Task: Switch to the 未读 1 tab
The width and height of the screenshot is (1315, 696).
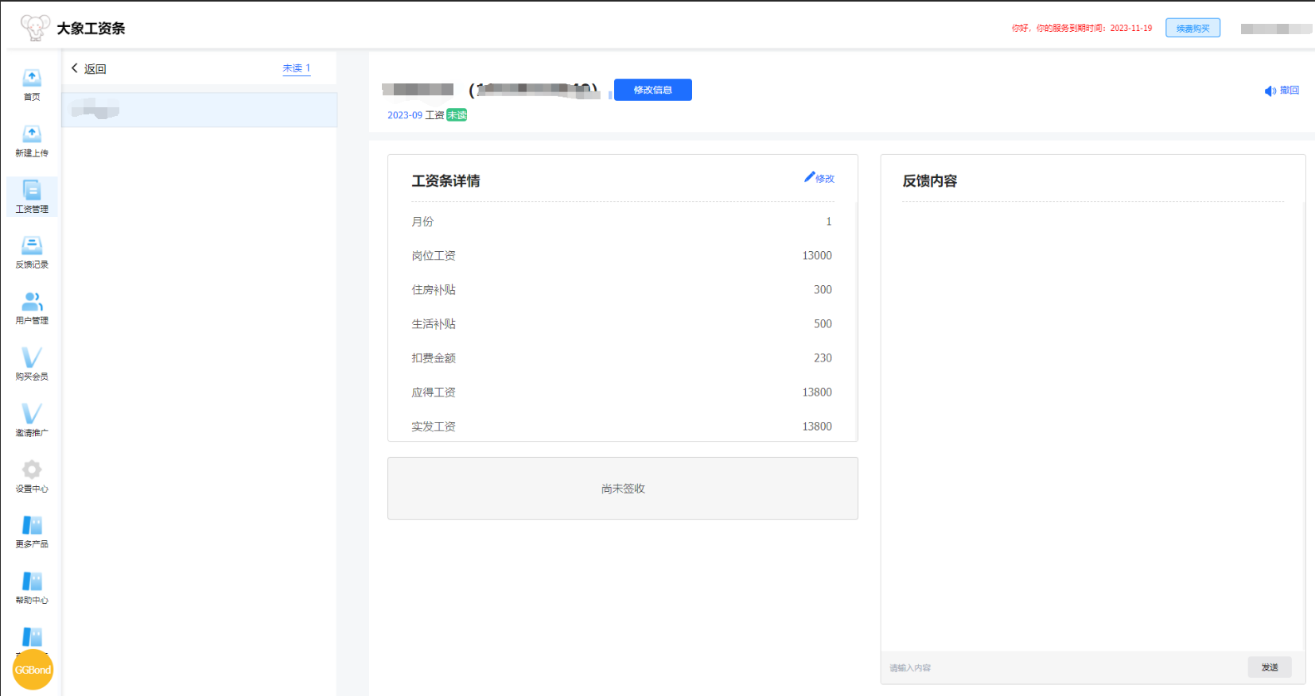Action: 296,69
